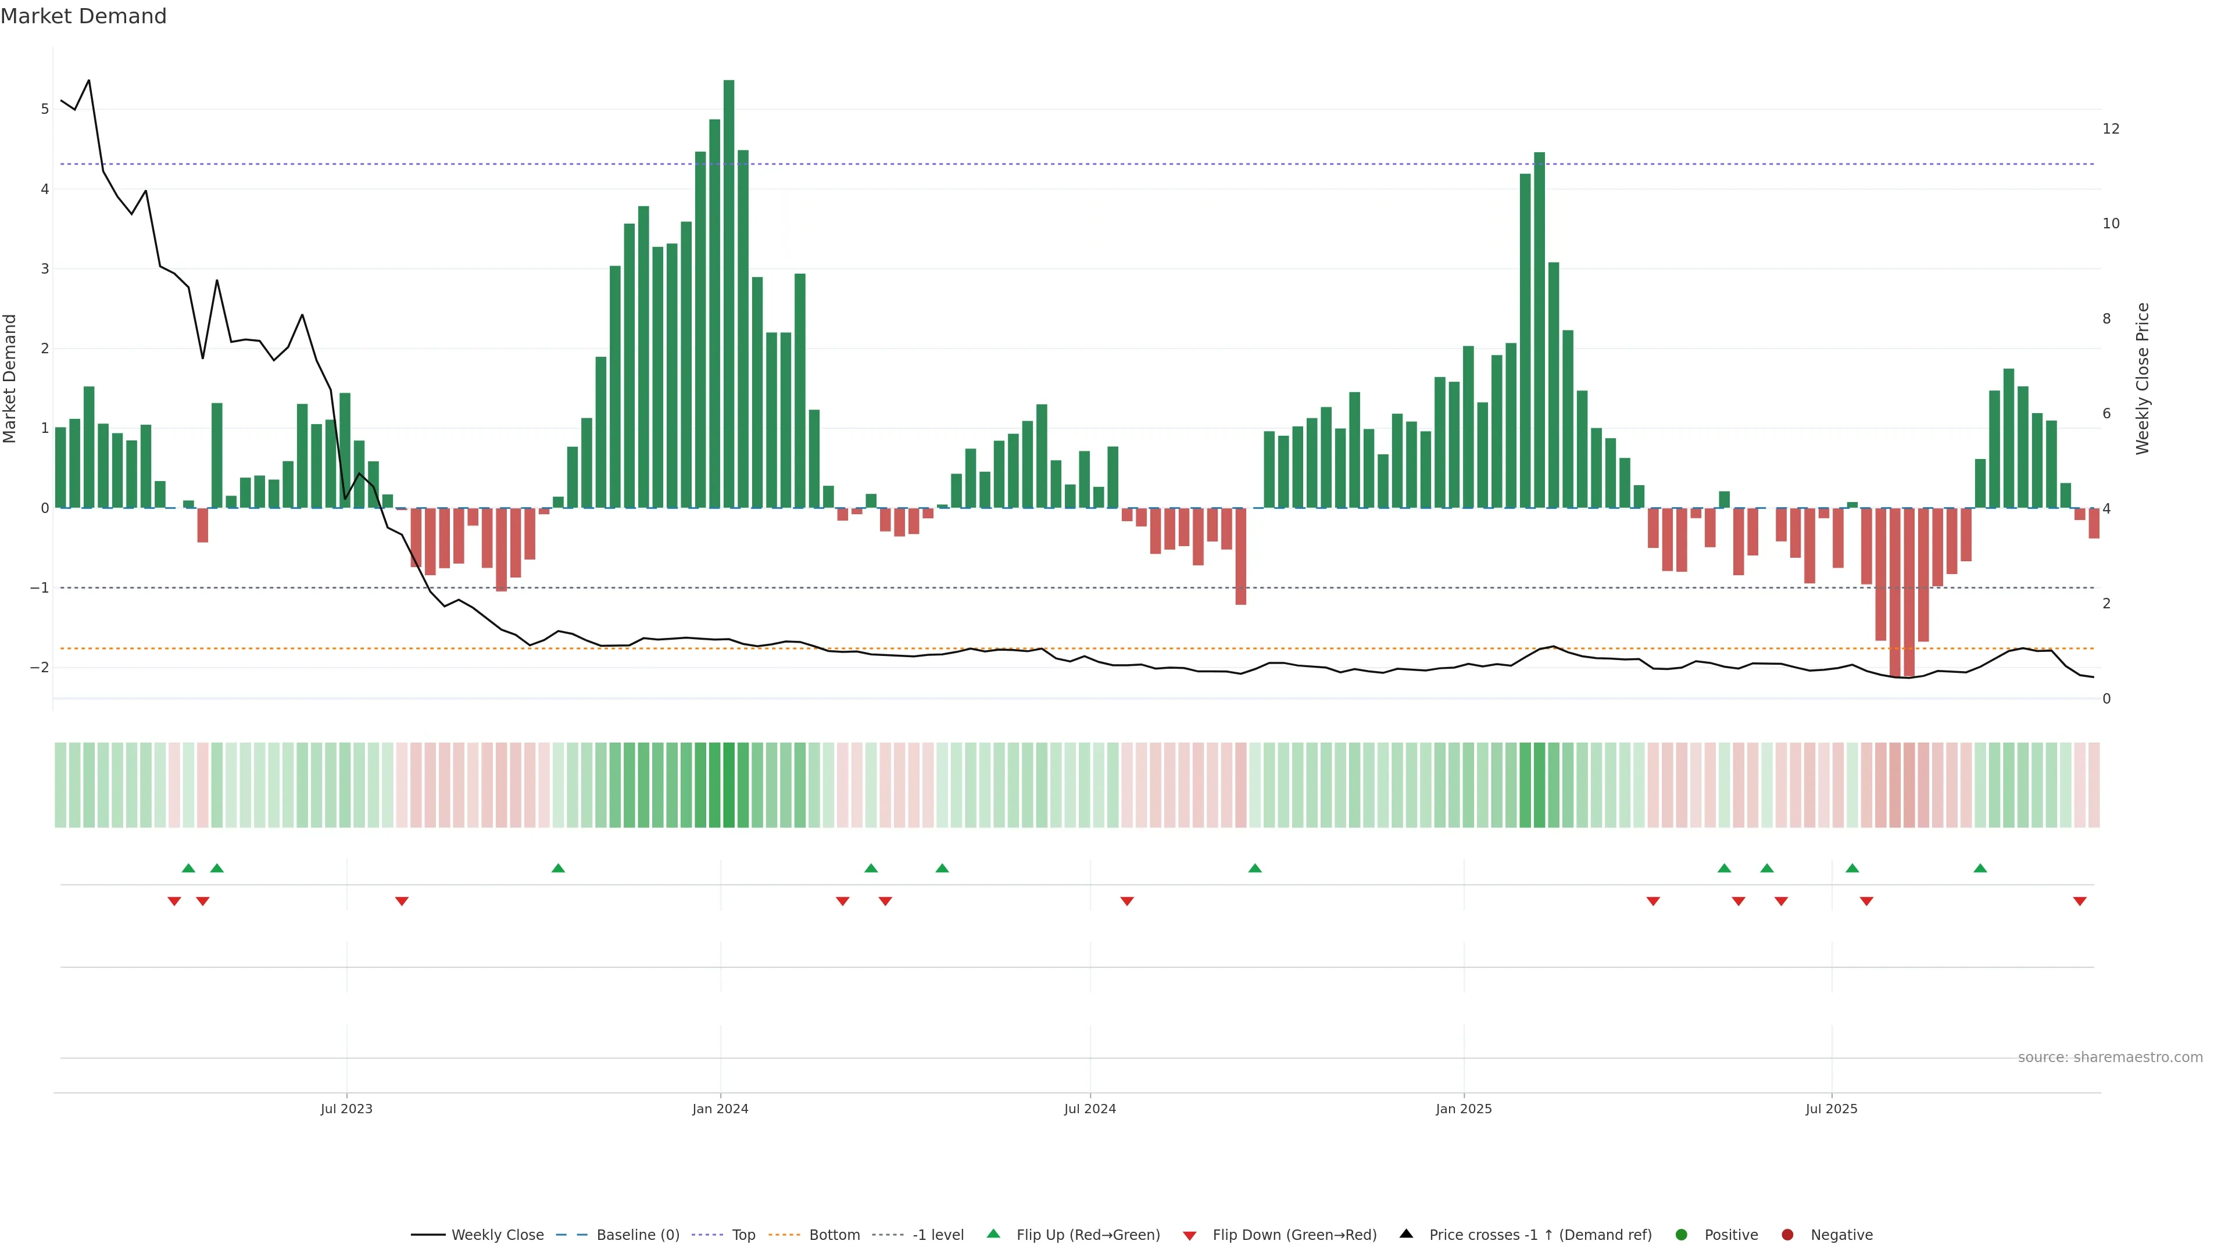Click the Weekly Close Price right axis title
This screenshot has height=1255, width=2232.
pos(2142,378)
